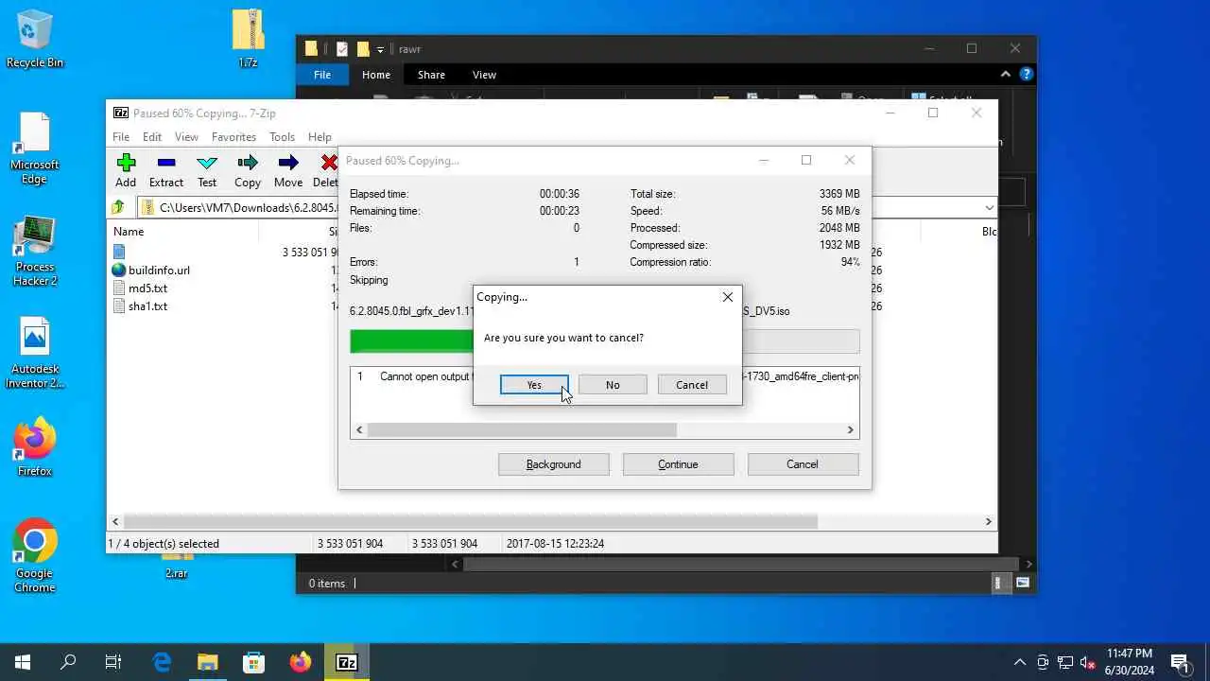Open the 7-Zip Edit menu
1210x681 pixels.
click(x=152, y=137)
